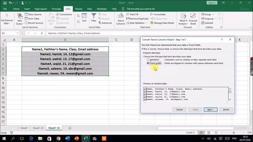The image size is (253, 142).
Task: Open the Page Layout tab
Action: point(41,9)
